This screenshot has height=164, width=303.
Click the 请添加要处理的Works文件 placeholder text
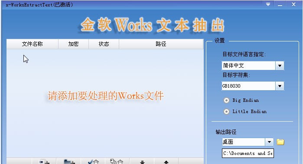point(106,96)
